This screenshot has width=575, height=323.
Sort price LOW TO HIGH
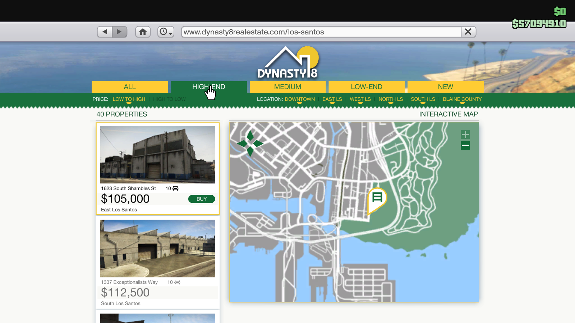(129, 99)
